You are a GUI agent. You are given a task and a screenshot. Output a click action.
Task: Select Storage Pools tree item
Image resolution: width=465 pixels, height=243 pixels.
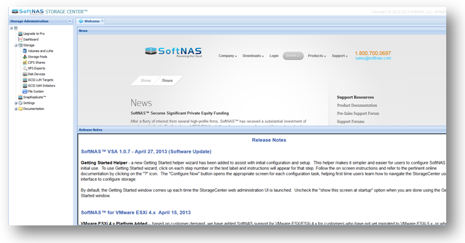[38, 57]
